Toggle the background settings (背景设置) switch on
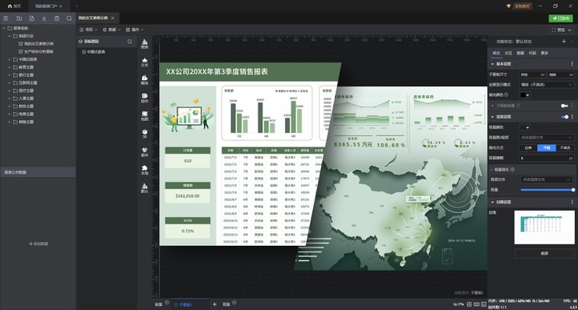The height and width of the screenshot is (310, 578). [564, 117]
